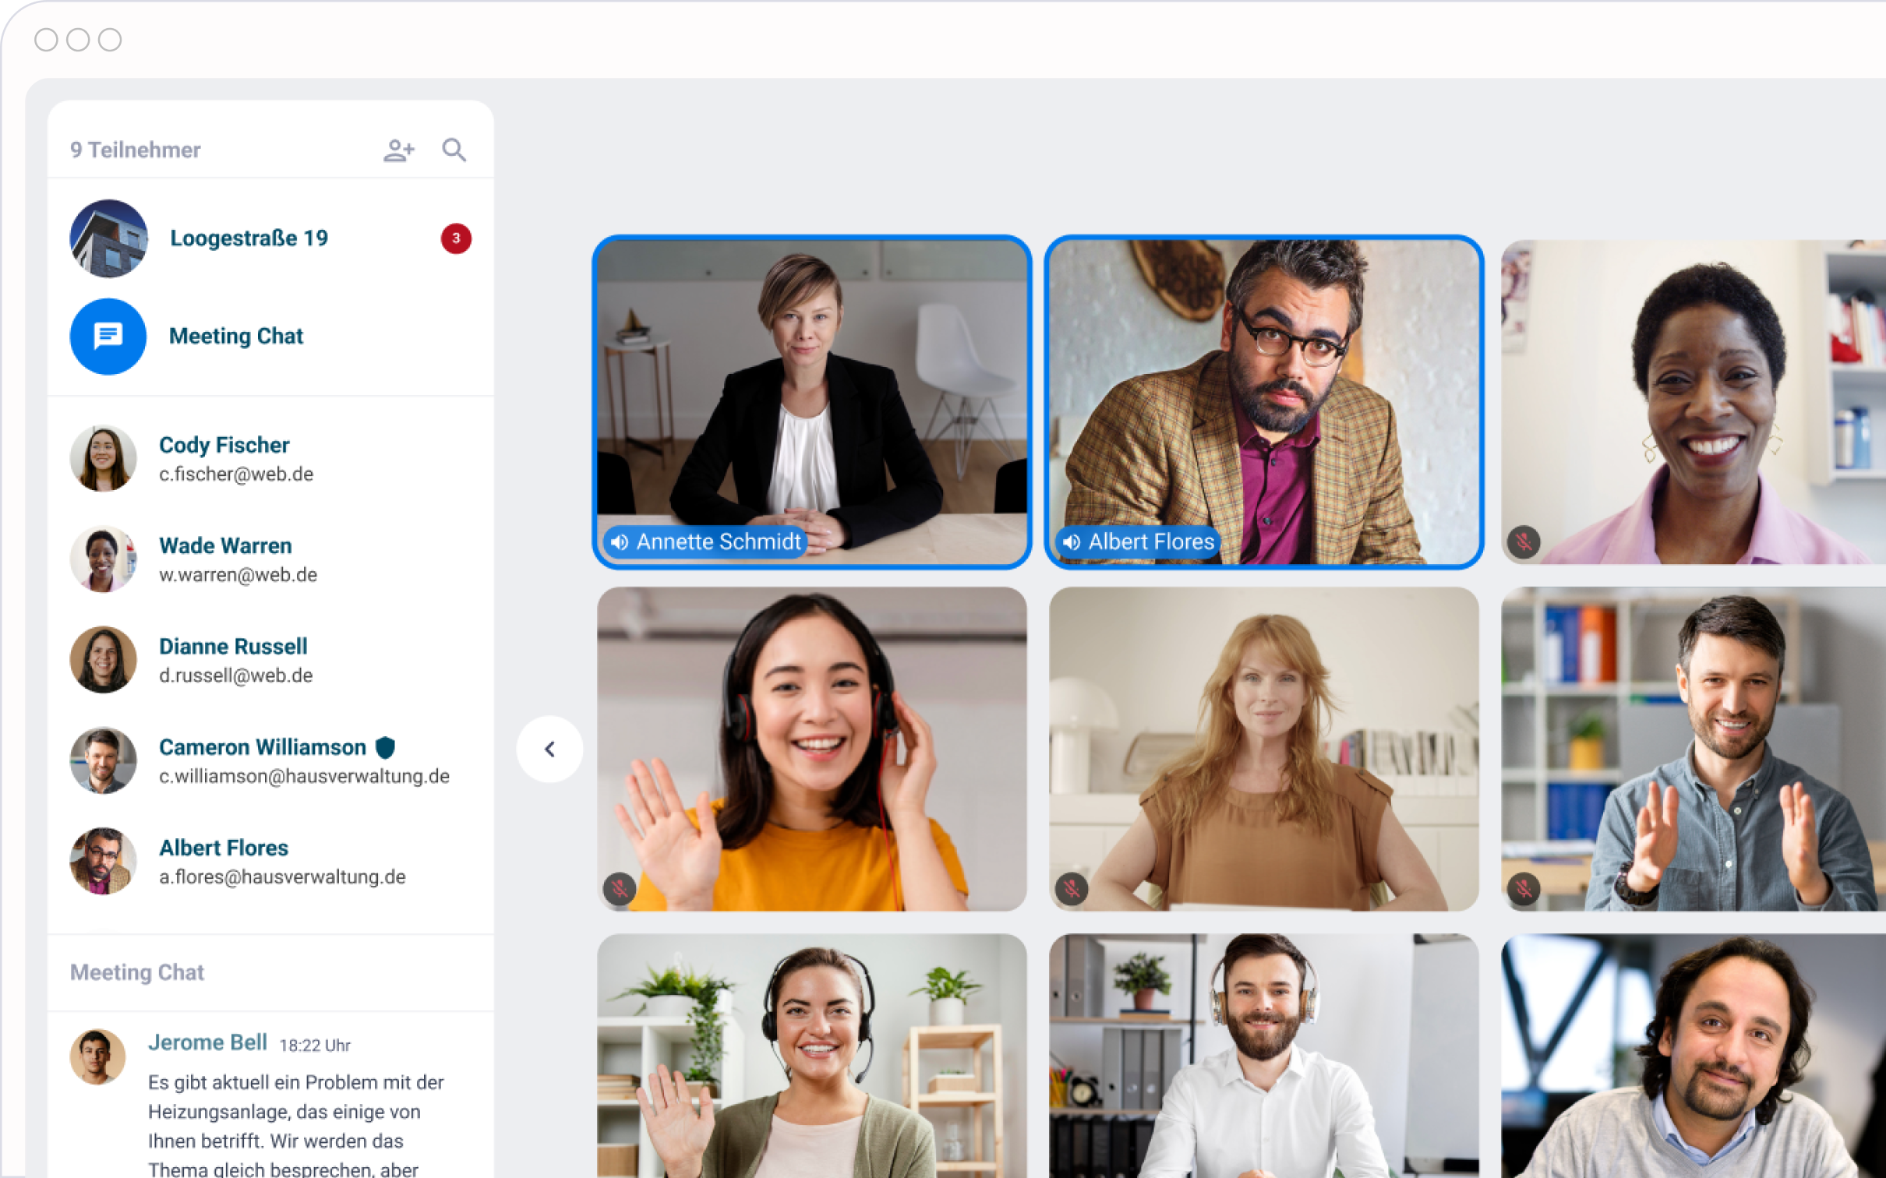Click the speaker icon on Annette Schmidt's label

pyautogui.click(x=620, y=542)
